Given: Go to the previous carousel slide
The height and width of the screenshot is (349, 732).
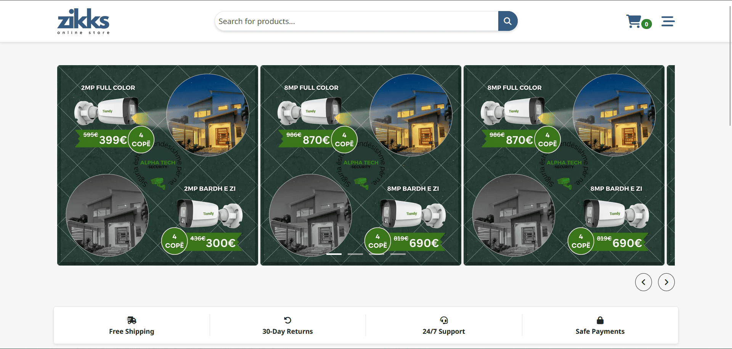Looking at the screenshot, I should pyautogui.click(x=643, y=282).
